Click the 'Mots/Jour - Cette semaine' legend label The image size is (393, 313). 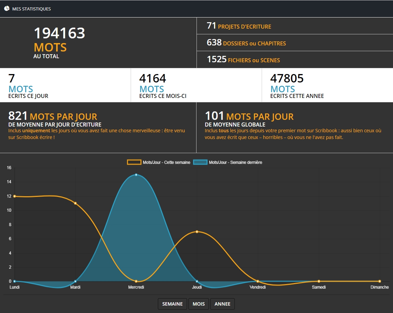(x=166, y=163)
